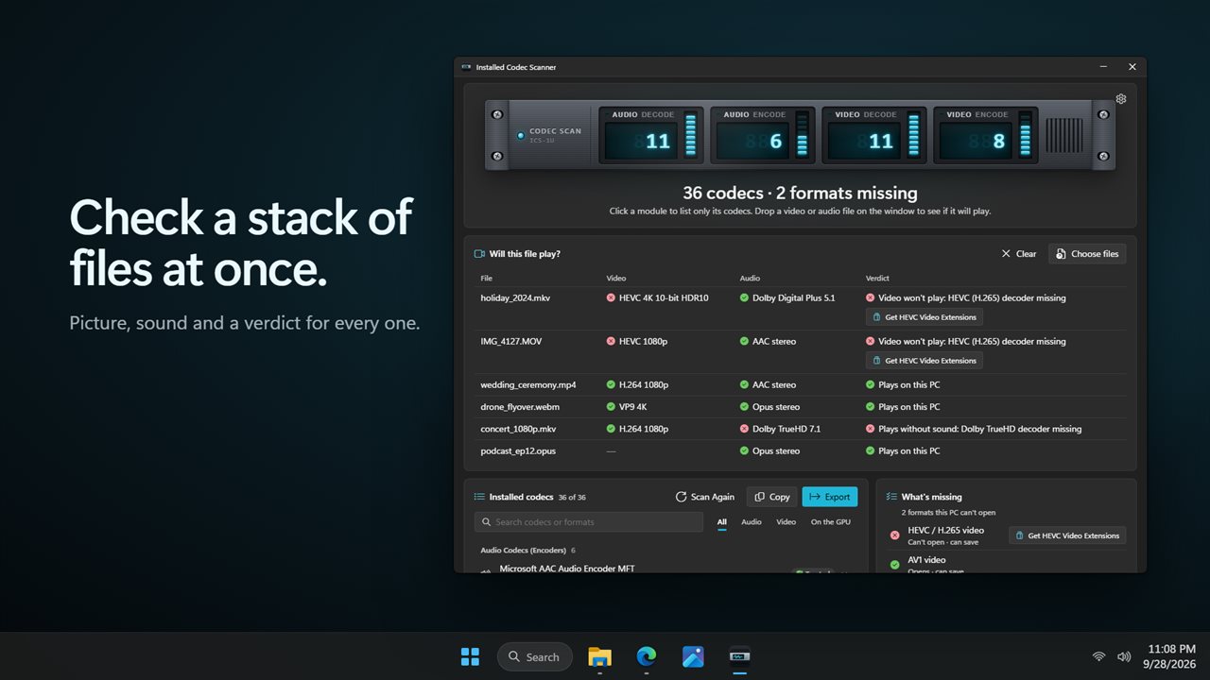Copy the installed codecs list
This screenshot has width=1210, height=680.
click(771, 497)
